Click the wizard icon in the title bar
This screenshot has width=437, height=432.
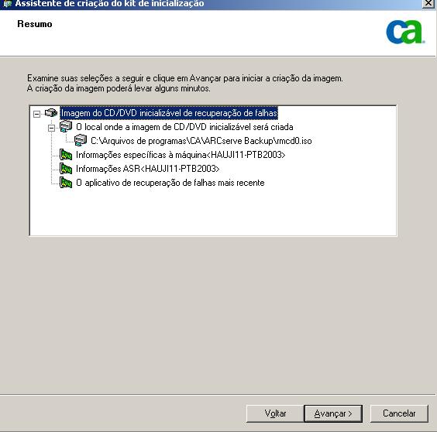click(7, 4)
